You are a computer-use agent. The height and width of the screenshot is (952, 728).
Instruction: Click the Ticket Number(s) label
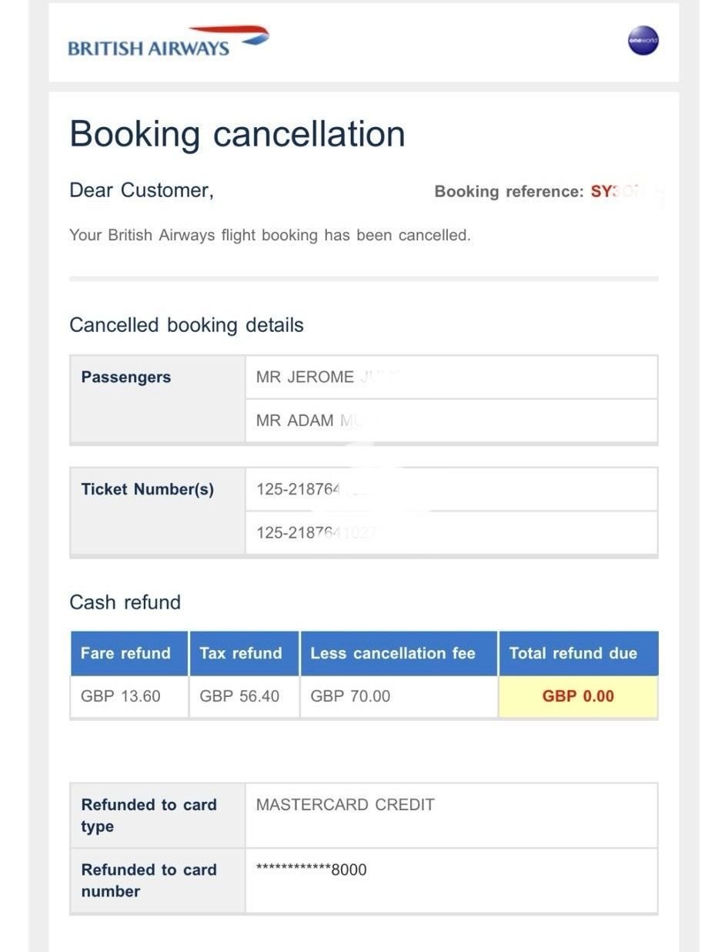click(x=147, y=489)
